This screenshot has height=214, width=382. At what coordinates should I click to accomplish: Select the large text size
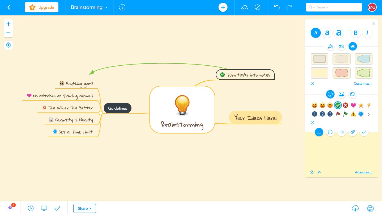pyautogui.click(x=339, y=33)
